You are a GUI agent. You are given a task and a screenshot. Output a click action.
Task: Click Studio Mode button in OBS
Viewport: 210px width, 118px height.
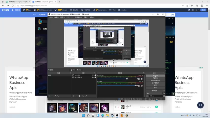[x=155, y=83]
